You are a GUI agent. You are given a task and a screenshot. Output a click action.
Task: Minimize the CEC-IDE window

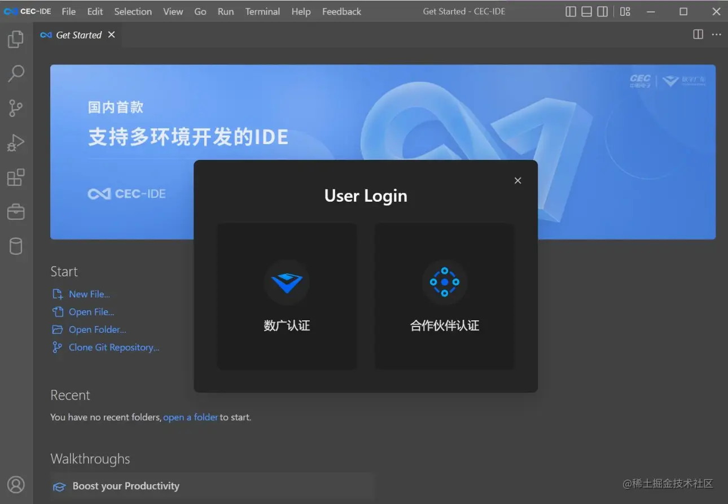pyautogui.click(x=651, y=11)
